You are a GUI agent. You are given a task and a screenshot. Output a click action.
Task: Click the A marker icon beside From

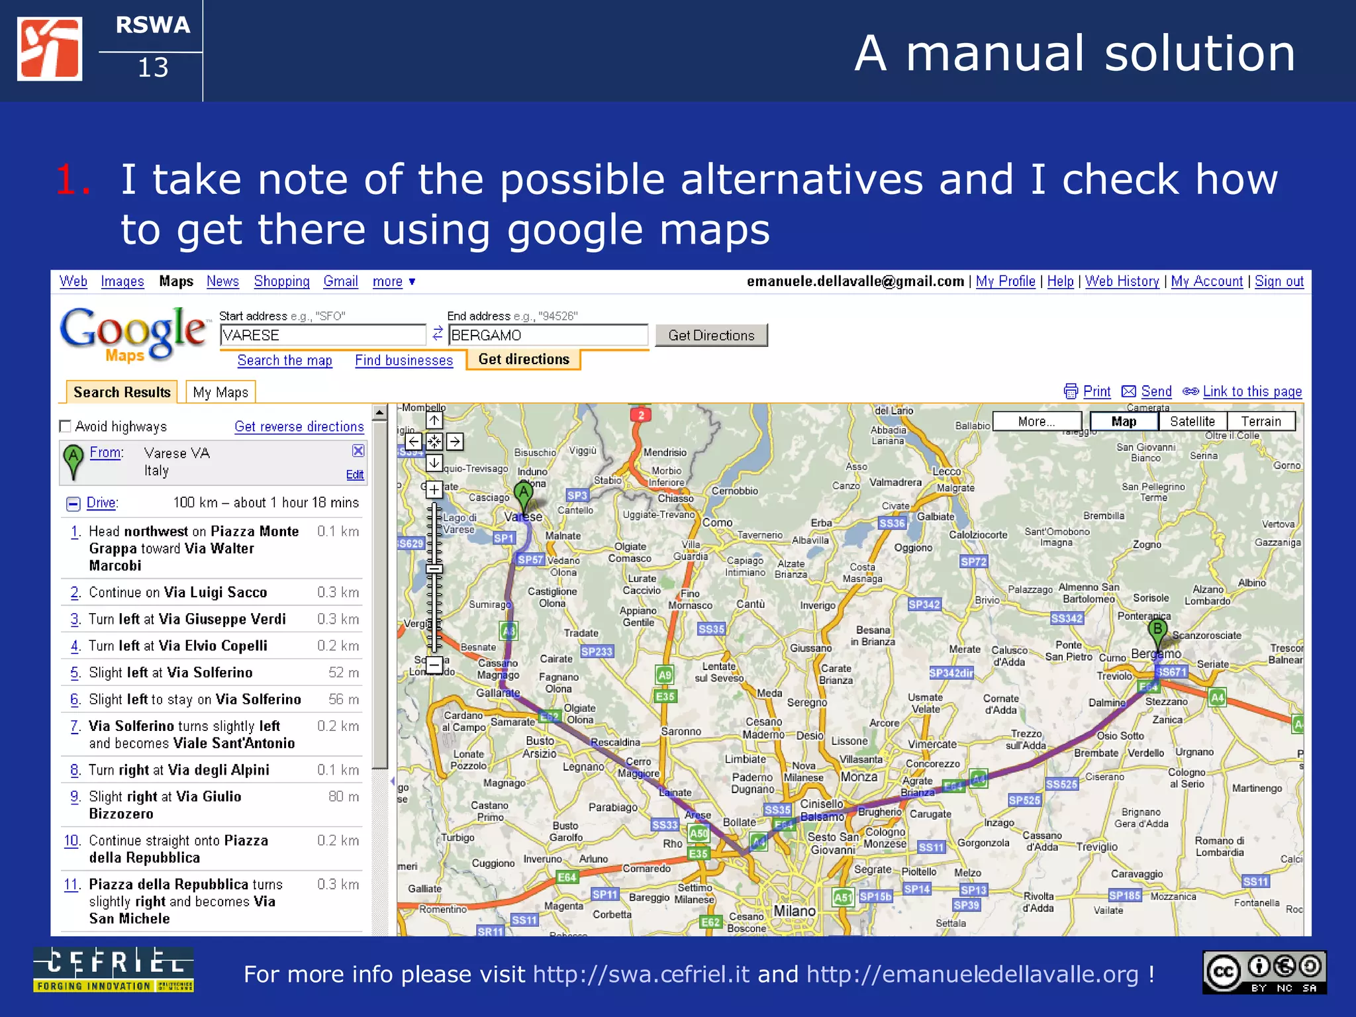pyautogui.click(x=73, y=461)
